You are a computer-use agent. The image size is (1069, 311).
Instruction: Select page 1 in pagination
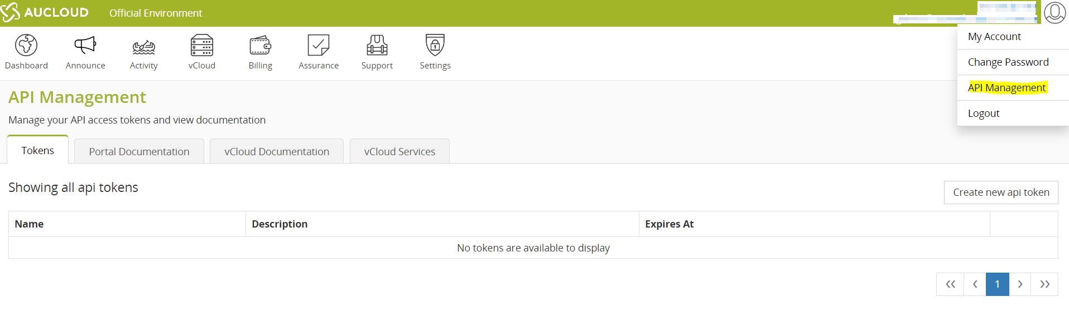[x=997, y=284]
